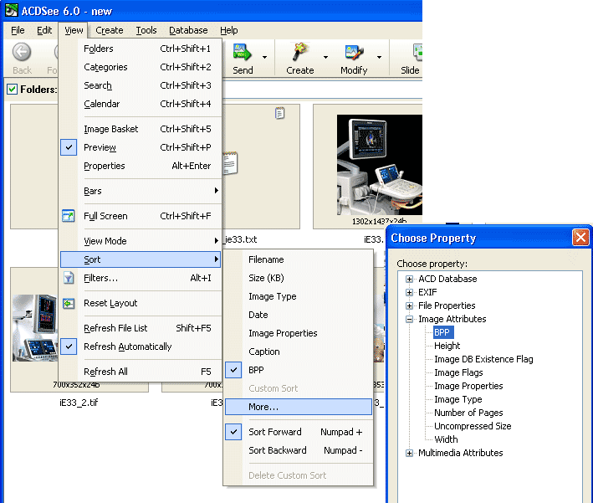Screen dimensions: 593x503
Task: Choose Calendar in View menu
Action: [141, 104]
